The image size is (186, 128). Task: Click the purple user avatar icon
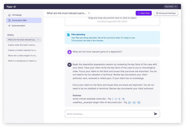click(69, 52)
